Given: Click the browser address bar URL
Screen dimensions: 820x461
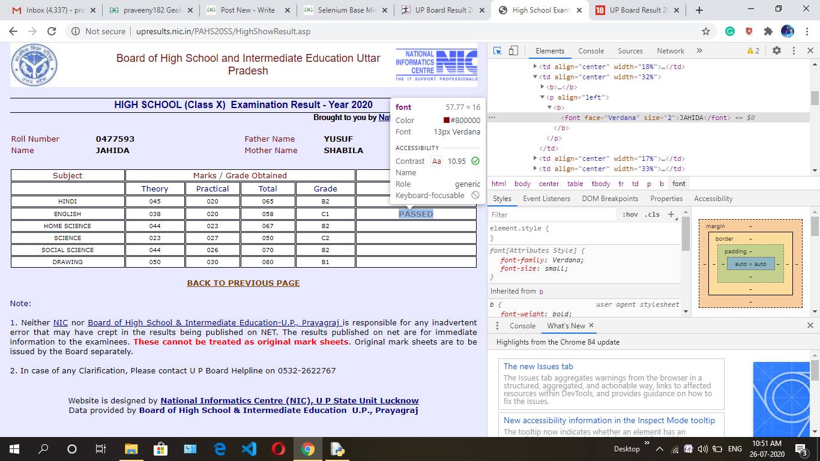Looking at the screenshot, I should [223, 31].
